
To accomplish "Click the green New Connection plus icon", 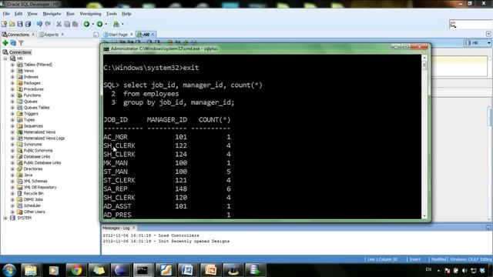I will tap(5, 43).
